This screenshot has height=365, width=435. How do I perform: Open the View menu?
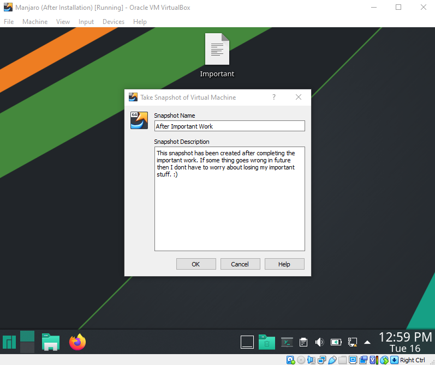click(x=63, y=22)
